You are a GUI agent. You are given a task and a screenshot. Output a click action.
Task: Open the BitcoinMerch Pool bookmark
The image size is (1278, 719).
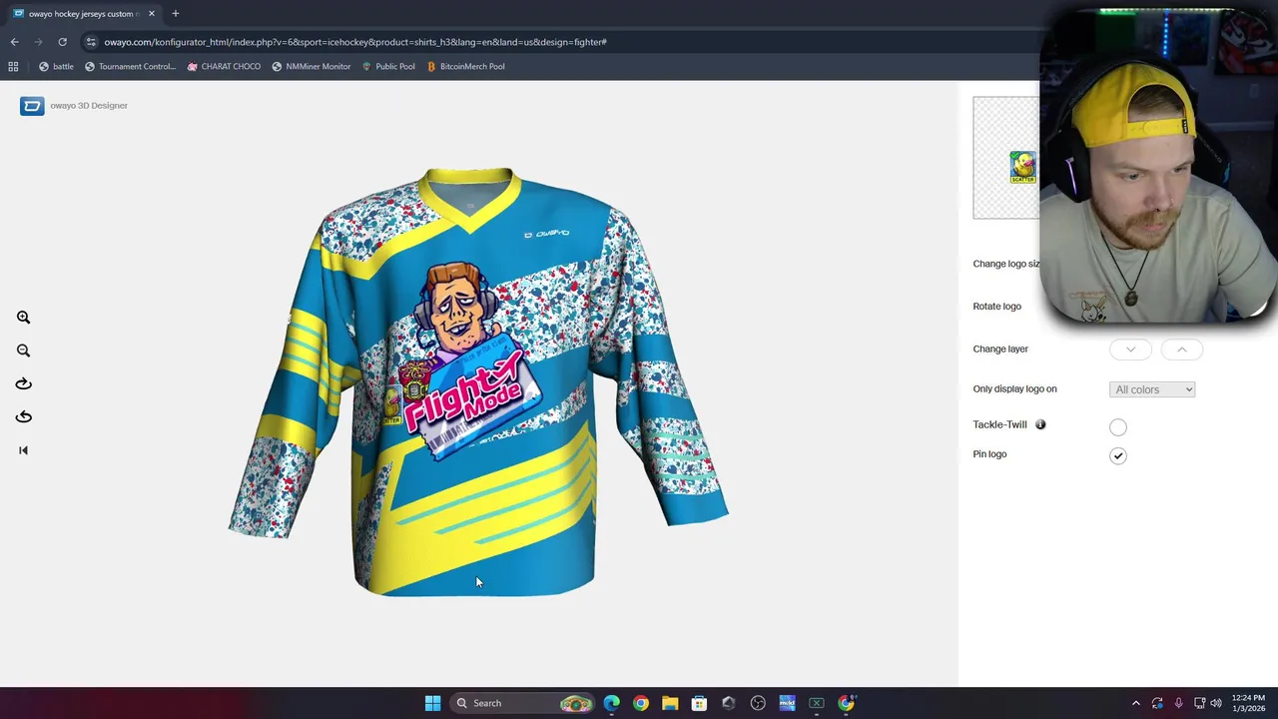pos(465,66)
